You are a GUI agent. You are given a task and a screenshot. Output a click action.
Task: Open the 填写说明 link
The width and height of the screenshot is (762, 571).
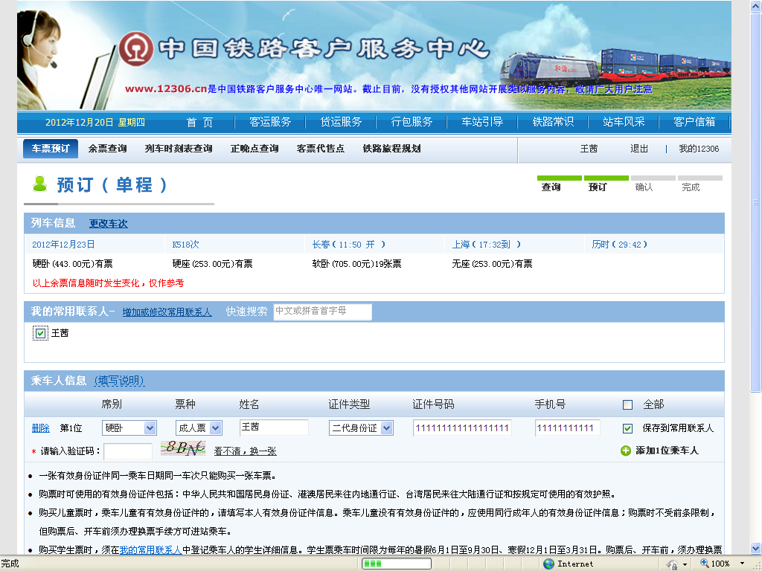(x=119, y=381)
